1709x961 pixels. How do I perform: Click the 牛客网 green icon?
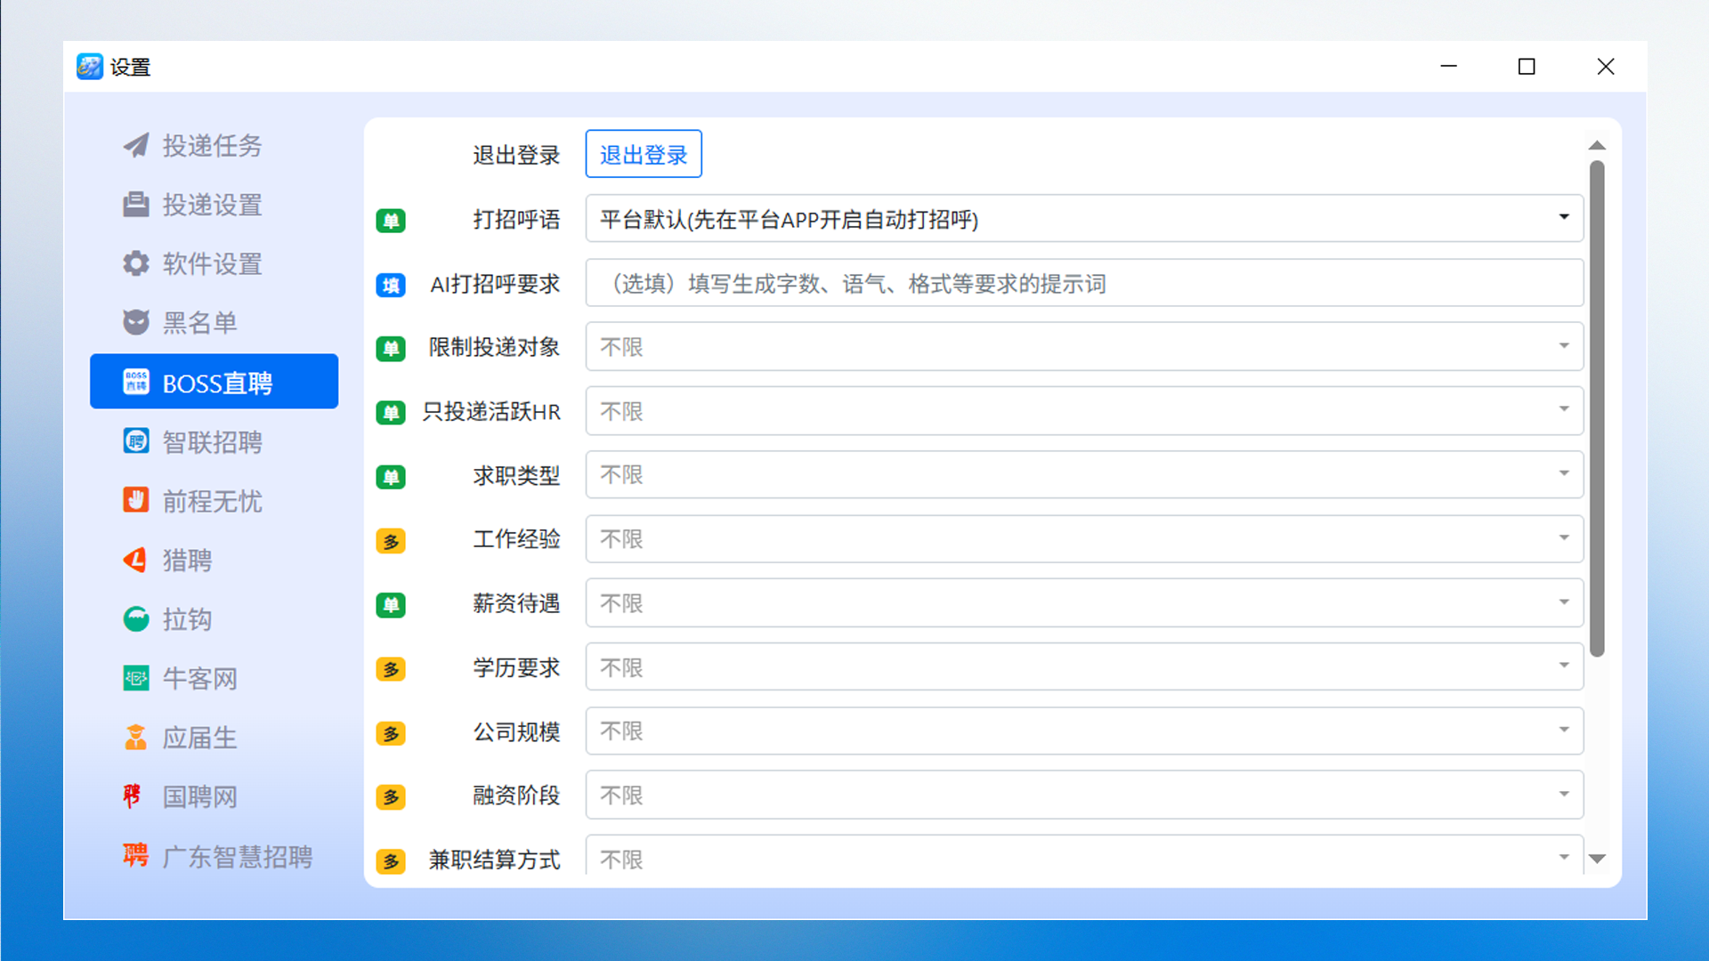click(x=136, y=678)
